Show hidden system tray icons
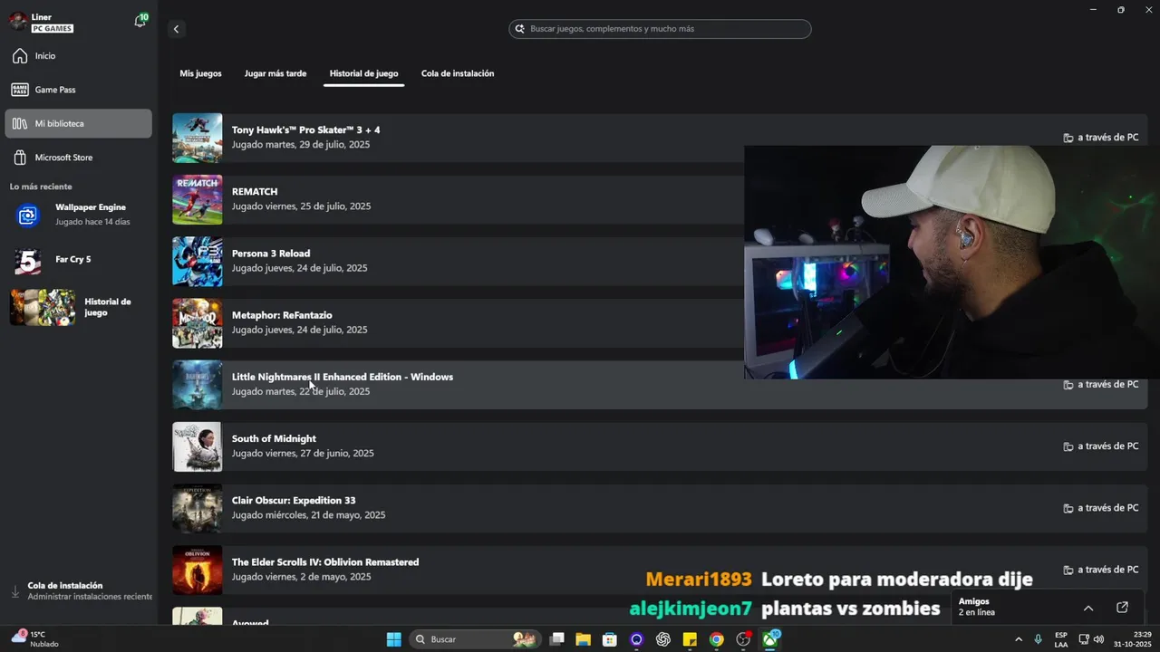1160x652 pixels. [1018, 639]
